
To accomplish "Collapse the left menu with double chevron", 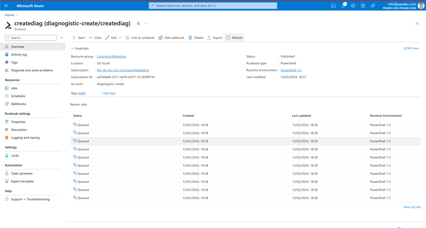I will (61, 38).
